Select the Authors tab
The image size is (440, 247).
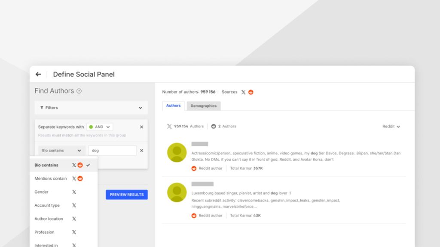(174, 106)
